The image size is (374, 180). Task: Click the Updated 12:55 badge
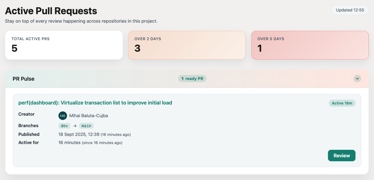[x=350, y=10]
